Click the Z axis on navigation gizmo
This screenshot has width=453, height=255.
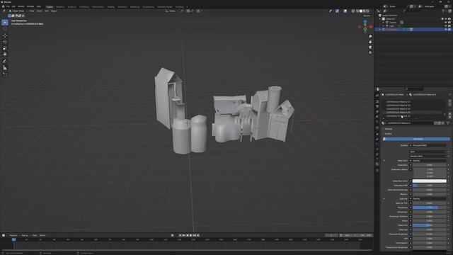click(x=365, y=22)
